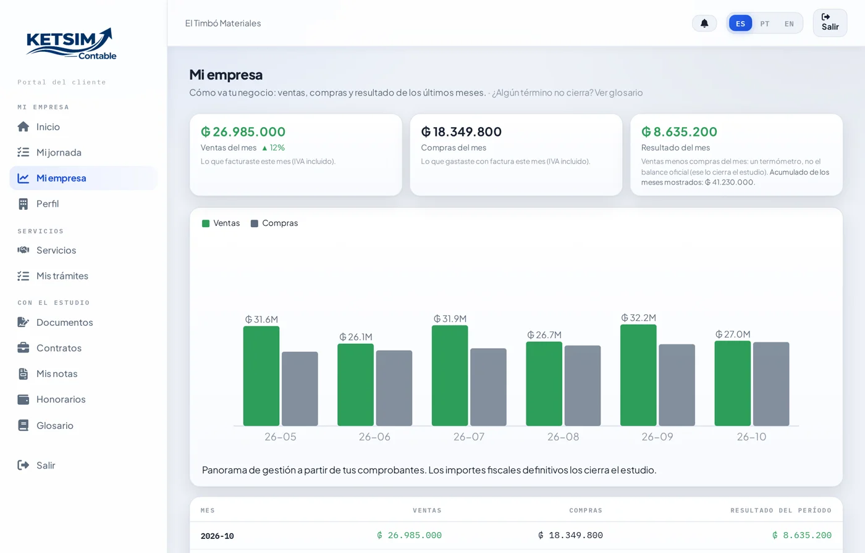Select the Mi empresa sidebar item
The image size is (865, 553).
point(83,178)
